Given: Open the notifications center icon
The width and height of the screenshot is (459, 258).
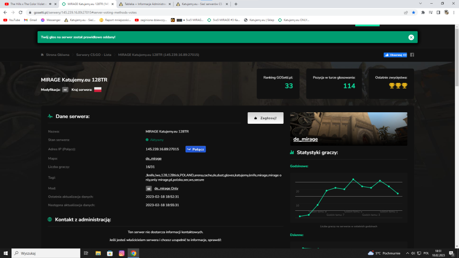Looking at the screenshot, I should pyautogui.click(x=451, y=253).
